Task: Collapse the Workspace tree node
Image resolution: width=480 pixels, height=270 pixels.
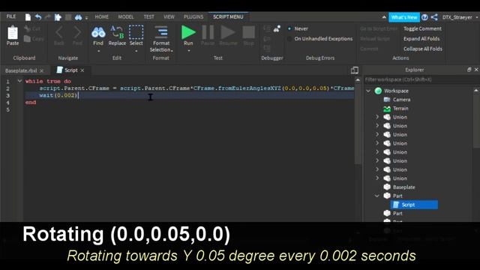Action: point(368,91)
